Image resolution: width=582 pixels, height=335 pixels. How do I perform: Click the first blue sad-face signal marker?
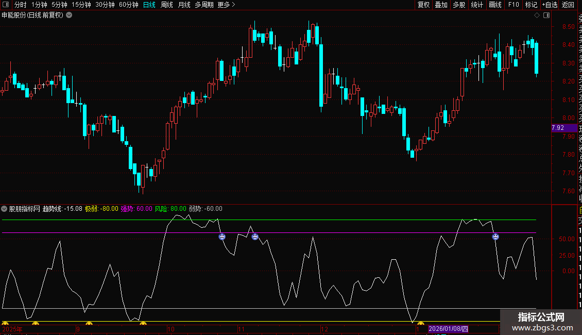tap(222, 237)
